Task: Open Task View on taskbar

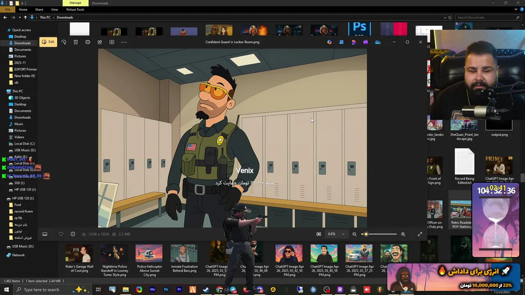Action: coord(98,290)
